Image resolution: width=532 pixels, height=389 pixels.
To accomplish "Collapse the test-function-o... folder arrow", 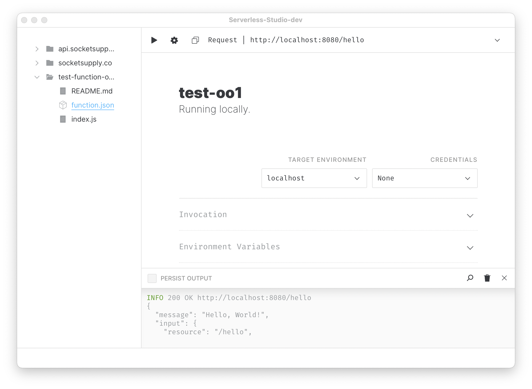I will point(37,77).
